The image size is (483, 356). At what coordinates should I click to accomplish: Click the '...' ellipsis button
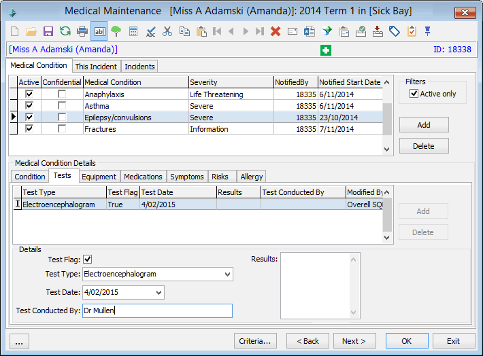pos(19,342)
